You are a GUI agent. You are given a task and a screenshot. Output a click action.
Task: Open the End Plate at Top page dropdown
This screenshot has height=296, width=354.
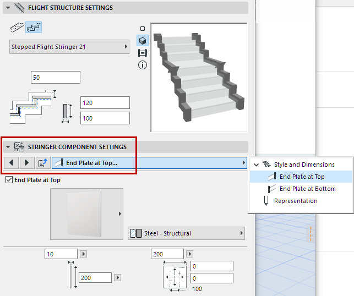pyautogui.click(x=149, y=163)
